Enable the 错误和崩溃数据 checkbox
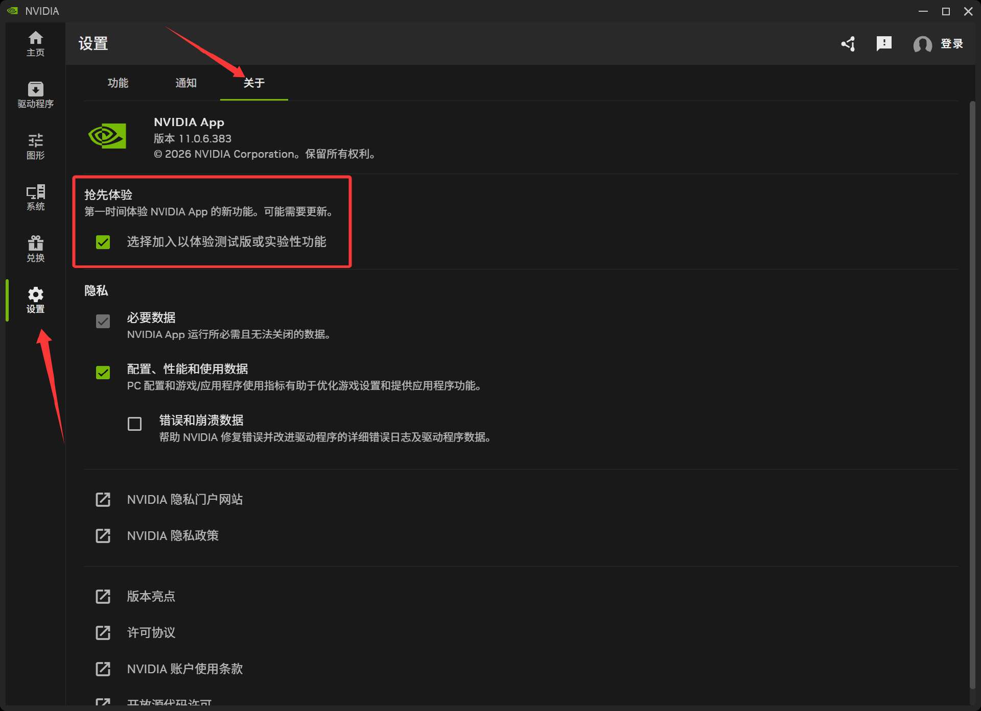Screen dimensions: 981x711 pos(134,424)
